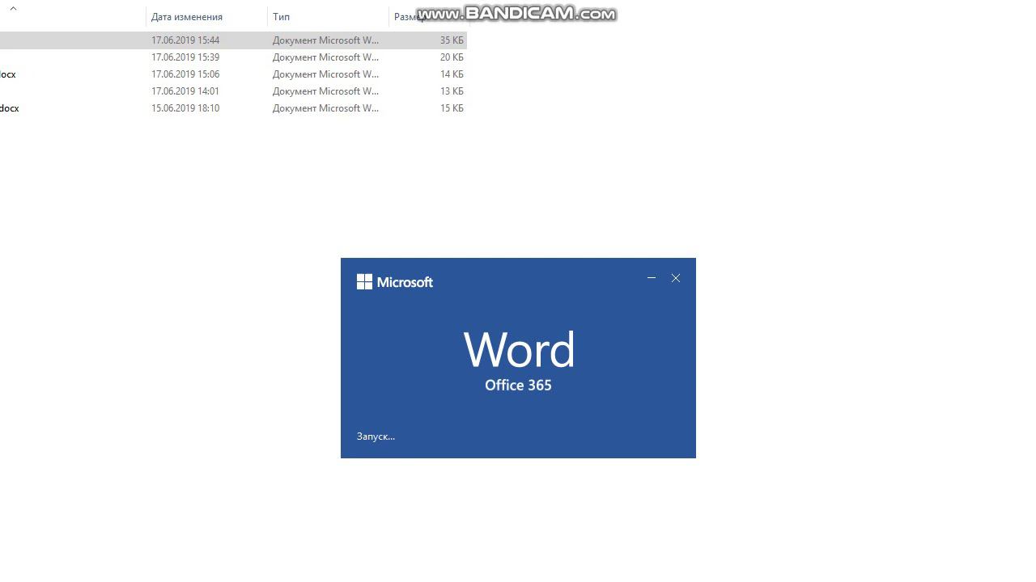
Task: Minimize the Word splash screen
Action: click(x=652, y=278)
